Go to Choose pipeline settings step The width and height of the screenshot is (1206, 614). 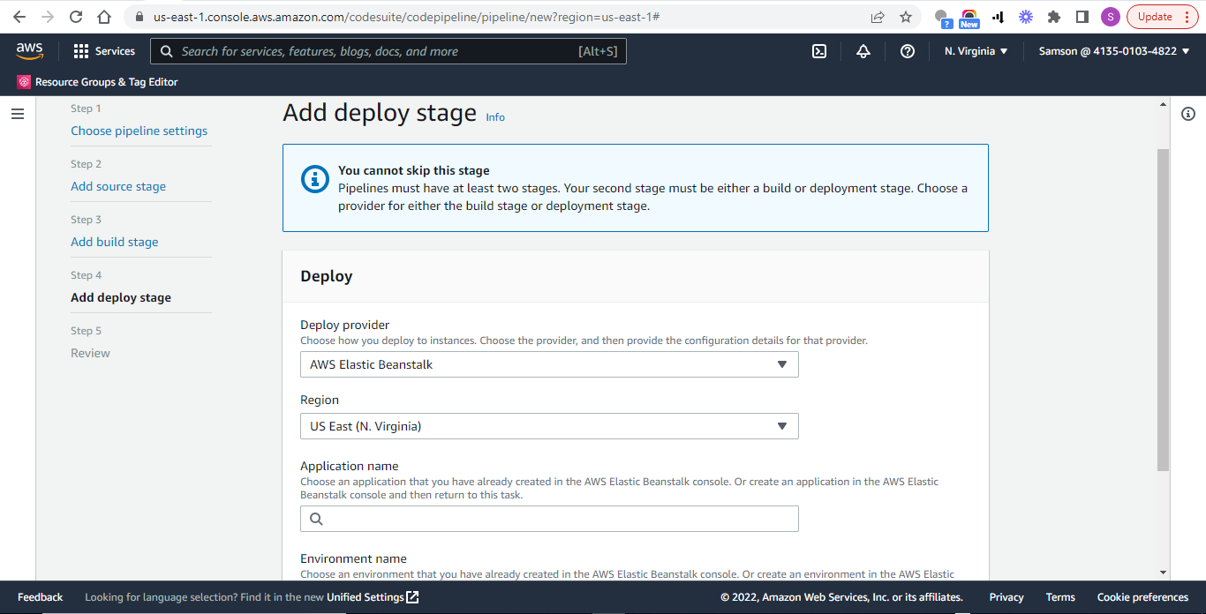[139, 130]
